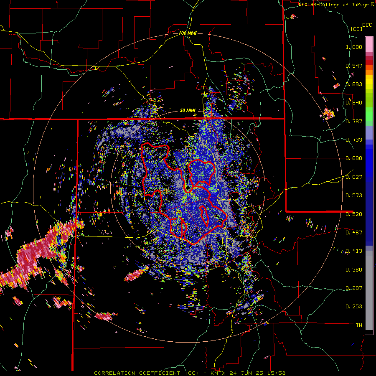Click the [CC] unit label
This screenshot has width=376, height=376.
pos(356,29)
